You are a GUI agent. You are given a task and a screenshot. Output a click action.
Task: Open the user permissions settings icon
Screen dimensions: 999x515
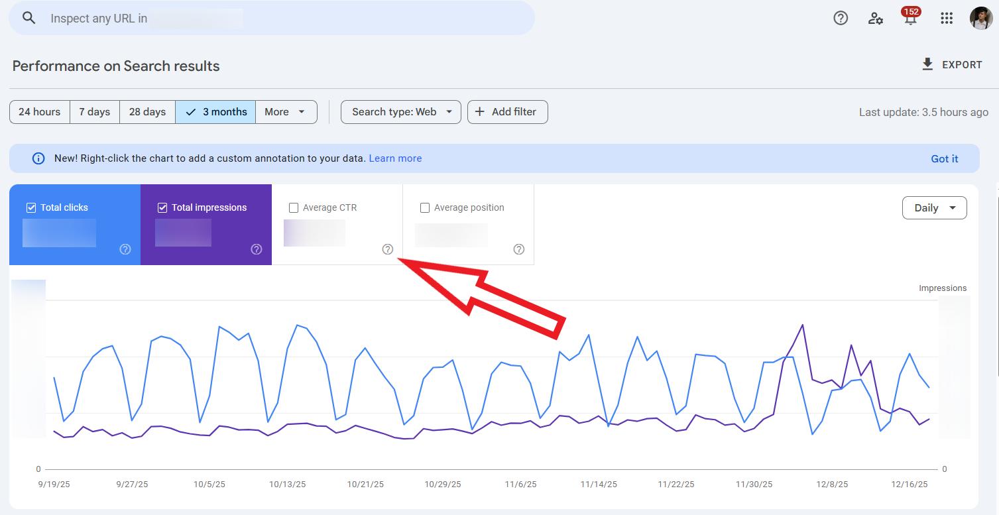click(874, 18)
